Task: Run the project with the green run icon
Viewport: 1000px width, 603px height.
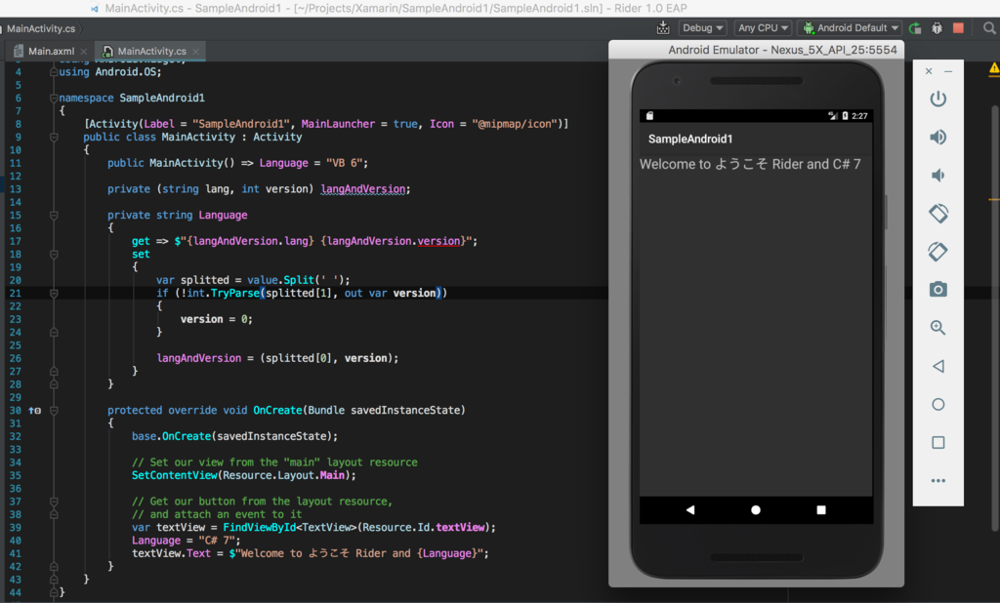Action: pos(915,28)
